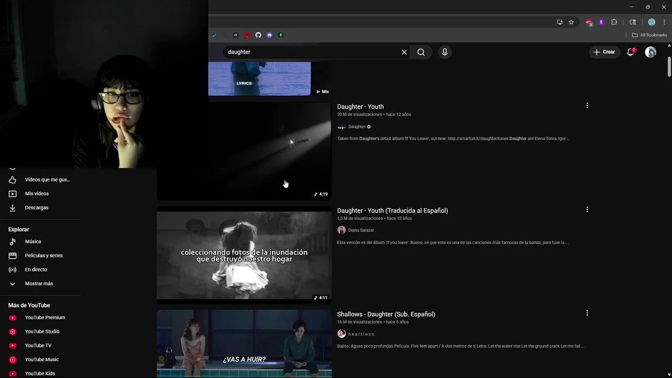Image resolution: width=672 pixels, height=378 pixels.
Task: Click the En directo broadcast icon
Action: [x=13, y=269]
